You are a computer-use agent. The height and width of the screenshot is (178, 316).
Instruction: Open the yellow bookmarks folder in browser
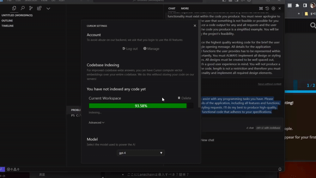[306, 14]
